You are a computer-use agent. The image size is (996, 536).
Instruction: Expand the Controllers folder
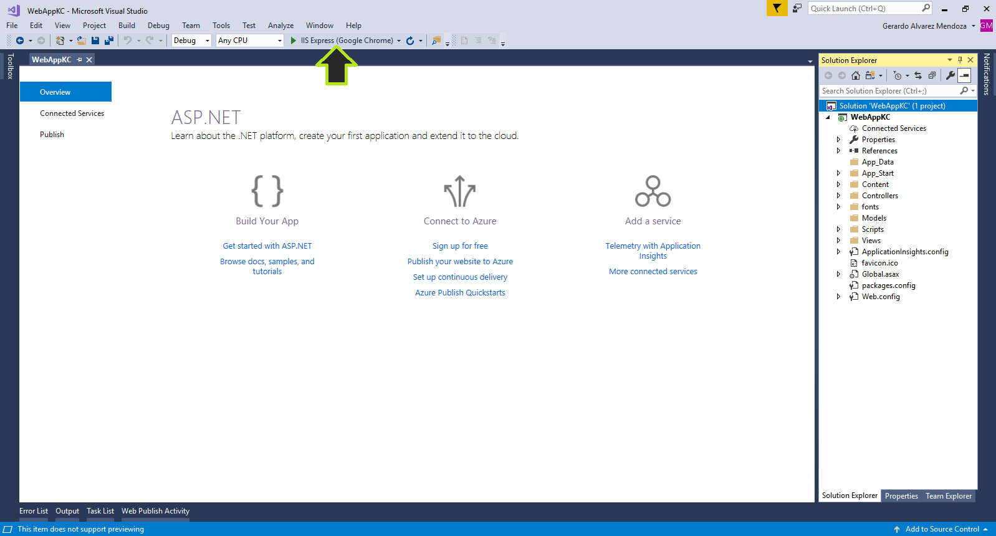coord(838,196)
